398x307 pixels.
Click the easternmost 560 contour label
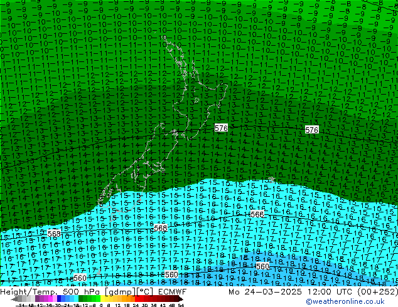tap(262, 266)
